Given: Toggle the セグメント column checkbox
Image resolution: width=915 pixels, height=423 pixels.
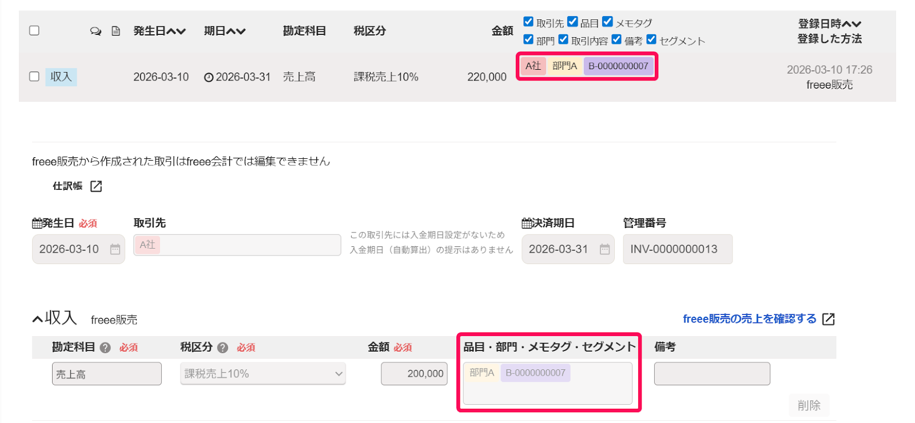Looking at the screenshot, I should point(651,39).
